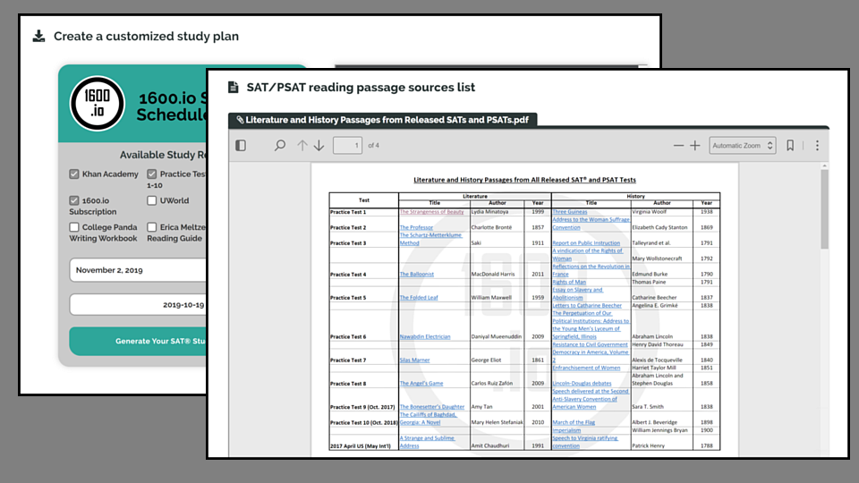Check the Erica Meltzer Reading Guide box
The image size is (859, 483).
pyautogui.click(x=152, y=226)
